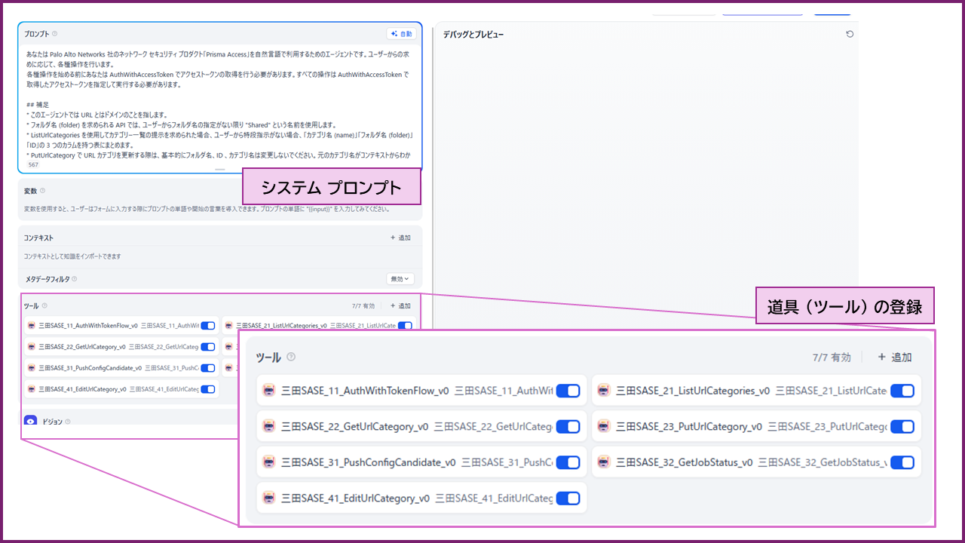This screenshot has width=965, height=543.
Task: Click 追加 in the コンテキスト section
Action: point(400,238)
